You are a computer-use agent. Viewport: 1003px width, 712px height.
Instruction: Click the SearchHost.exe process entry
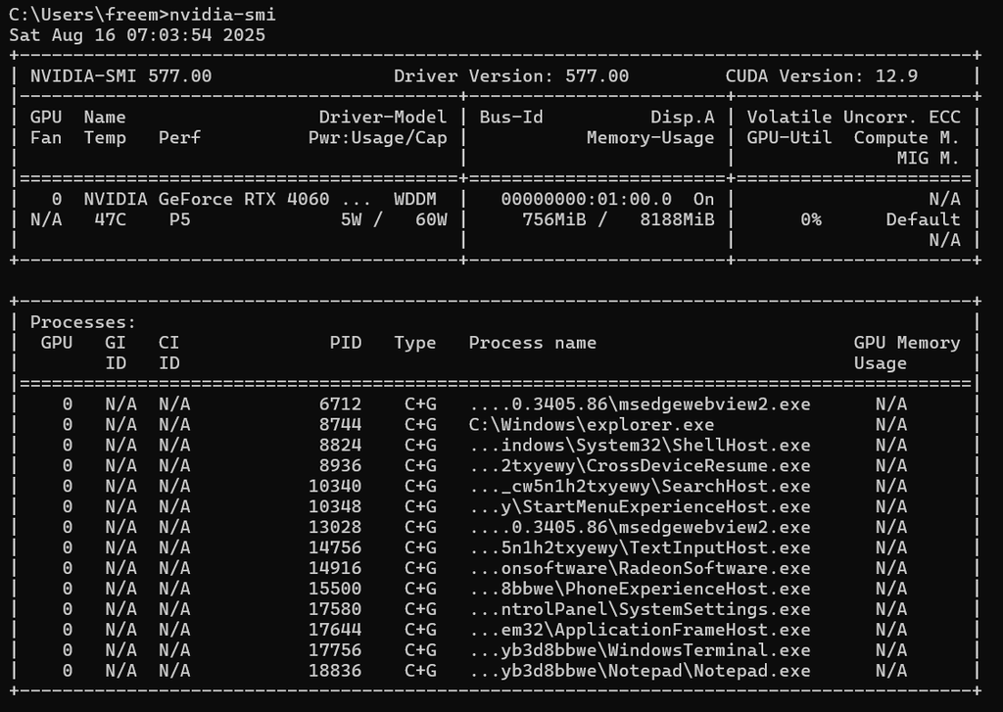[x=640, y=486]
